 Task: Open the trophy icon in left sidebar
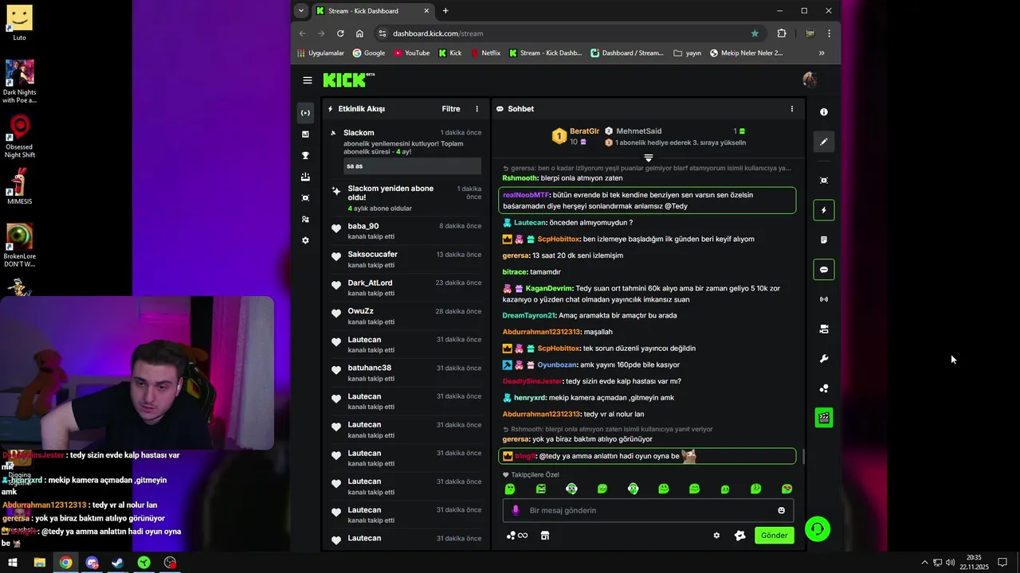point(305,156)
